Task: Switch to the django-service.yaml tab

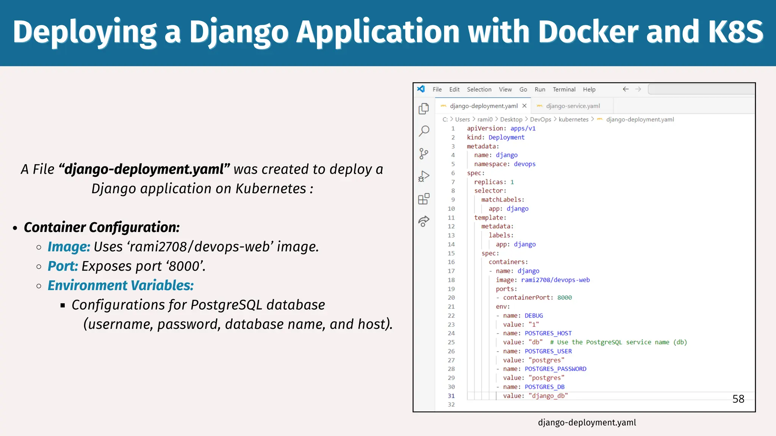Action: [573, 106]
